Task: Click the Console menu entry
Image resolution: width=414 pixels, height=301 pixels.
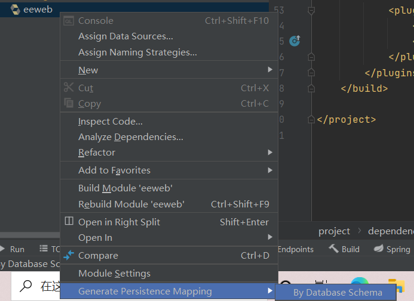Action: [x=169, y=20]
